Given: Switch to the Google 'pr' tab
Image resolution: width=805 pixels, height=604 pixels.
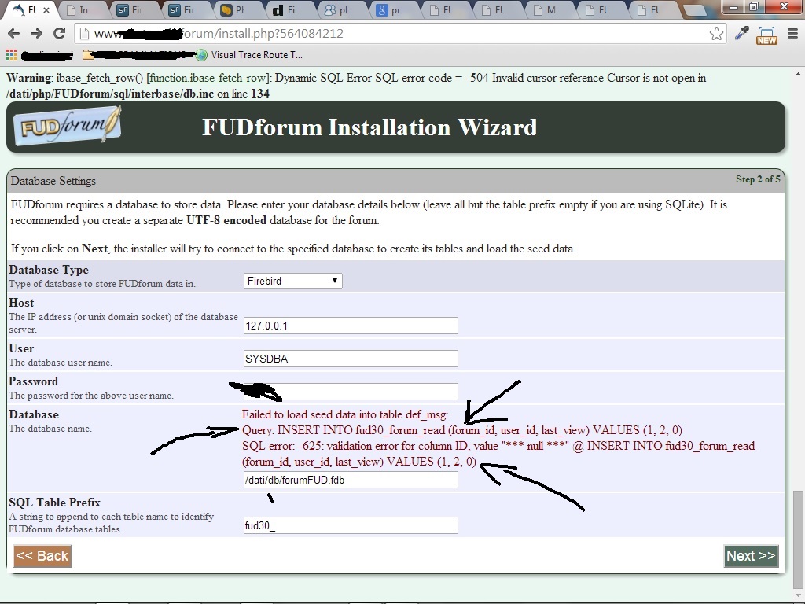Looking at the screenshot, I should (x=394, y=9).
